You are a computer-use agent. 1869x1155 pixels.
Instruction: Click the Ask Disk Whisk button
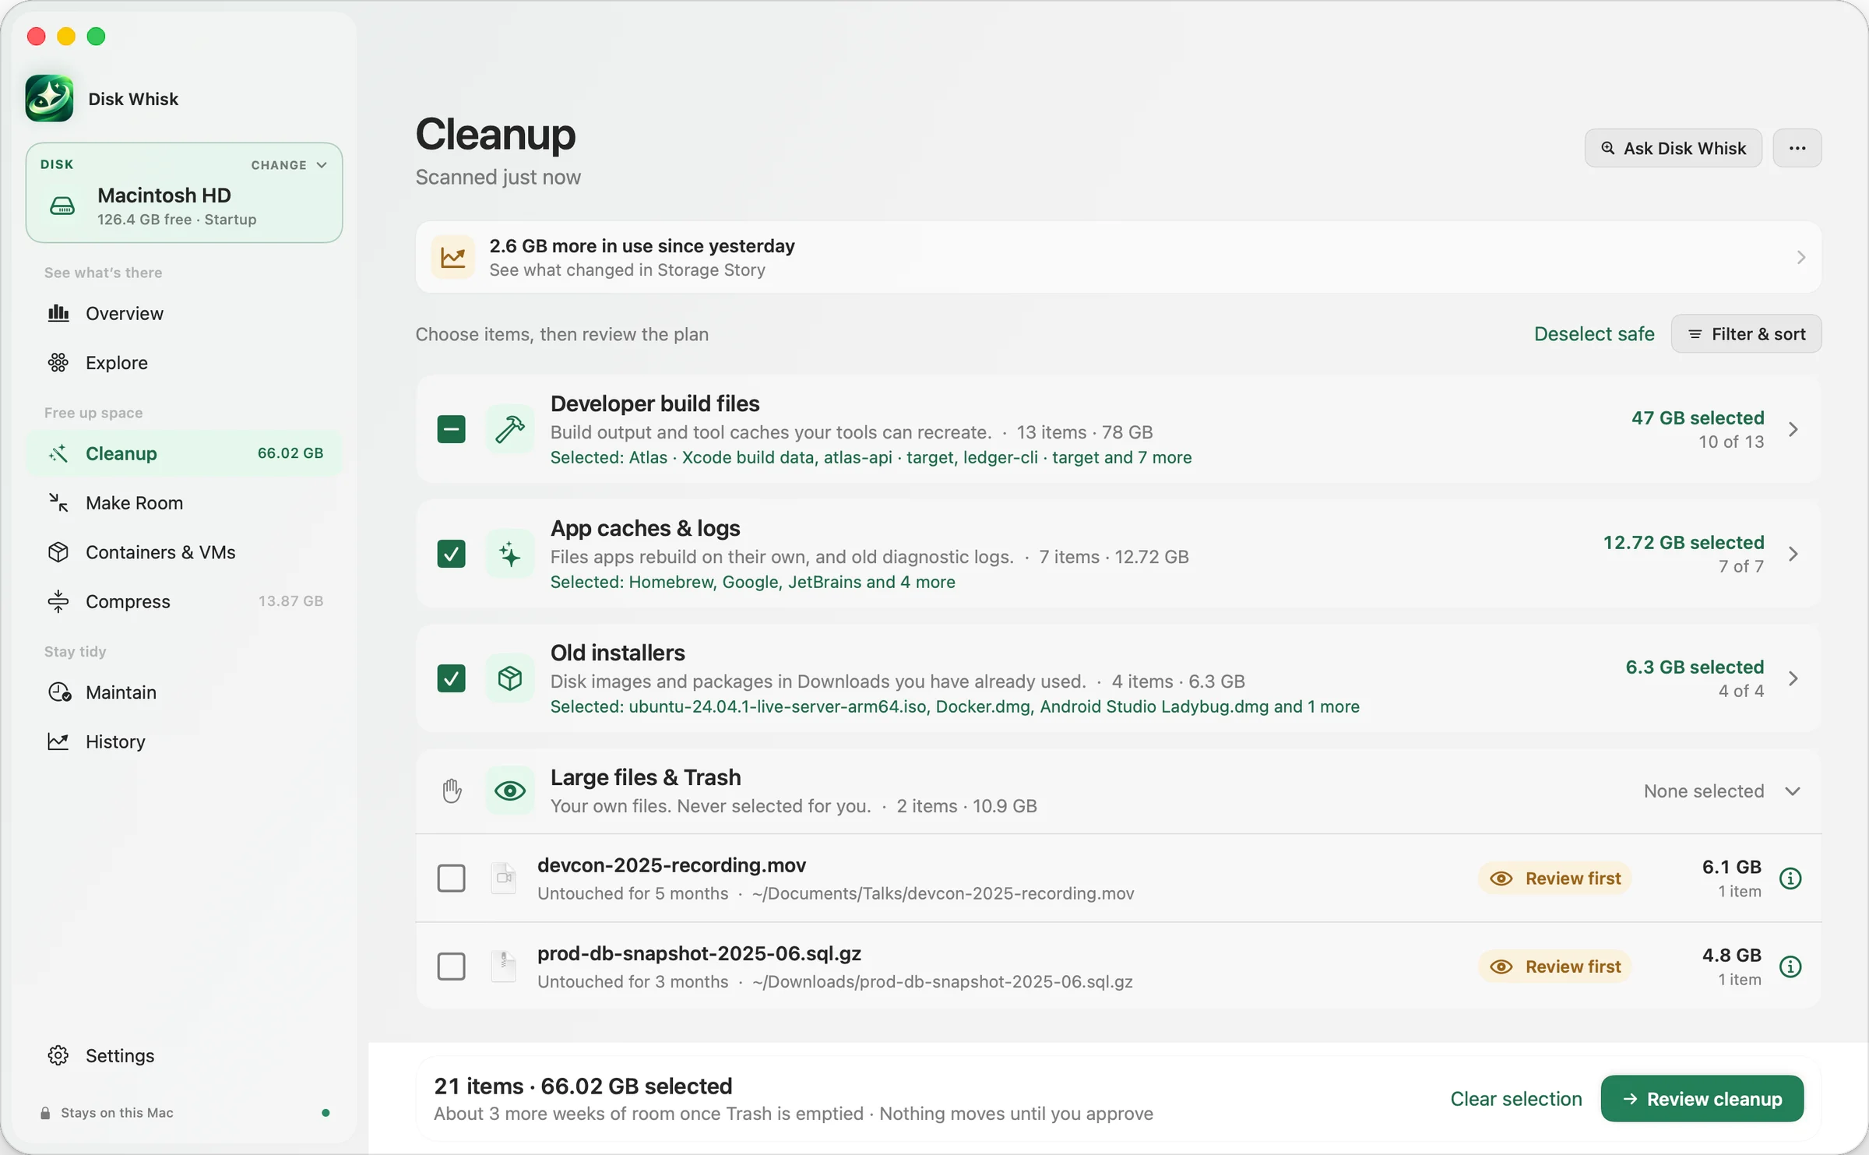(x=1674, y=148)
